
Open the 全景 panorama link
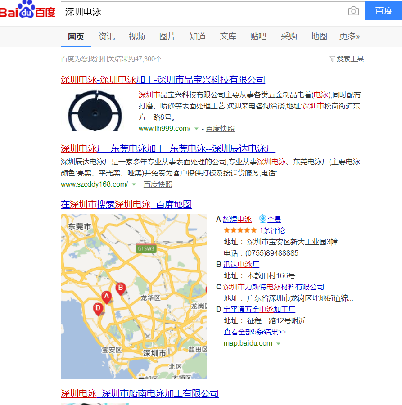coord(274,219)
